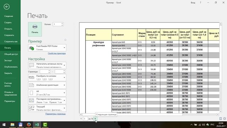The width and height of the screenshot is (227, 128).
Task: Choose Сохранить in the sidebar
Action: point(9,35)
